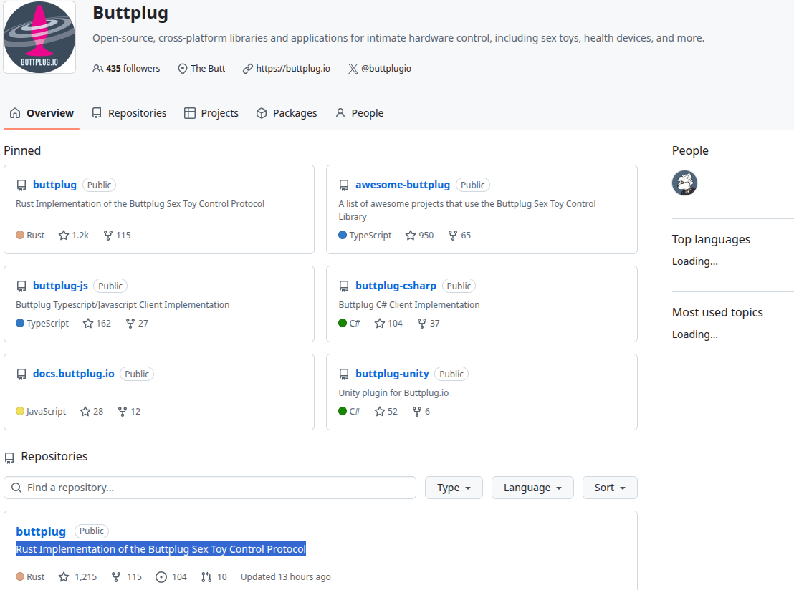
Task: View 115 forks in buttplug list row
Action: pos(127,577)
